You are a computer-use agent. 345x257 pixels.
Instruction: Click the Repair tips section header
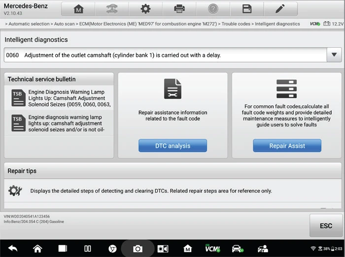172,171
